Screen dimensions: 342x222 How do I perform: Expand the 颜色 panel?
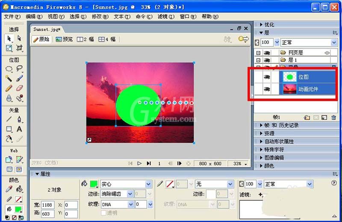point(261,166)
